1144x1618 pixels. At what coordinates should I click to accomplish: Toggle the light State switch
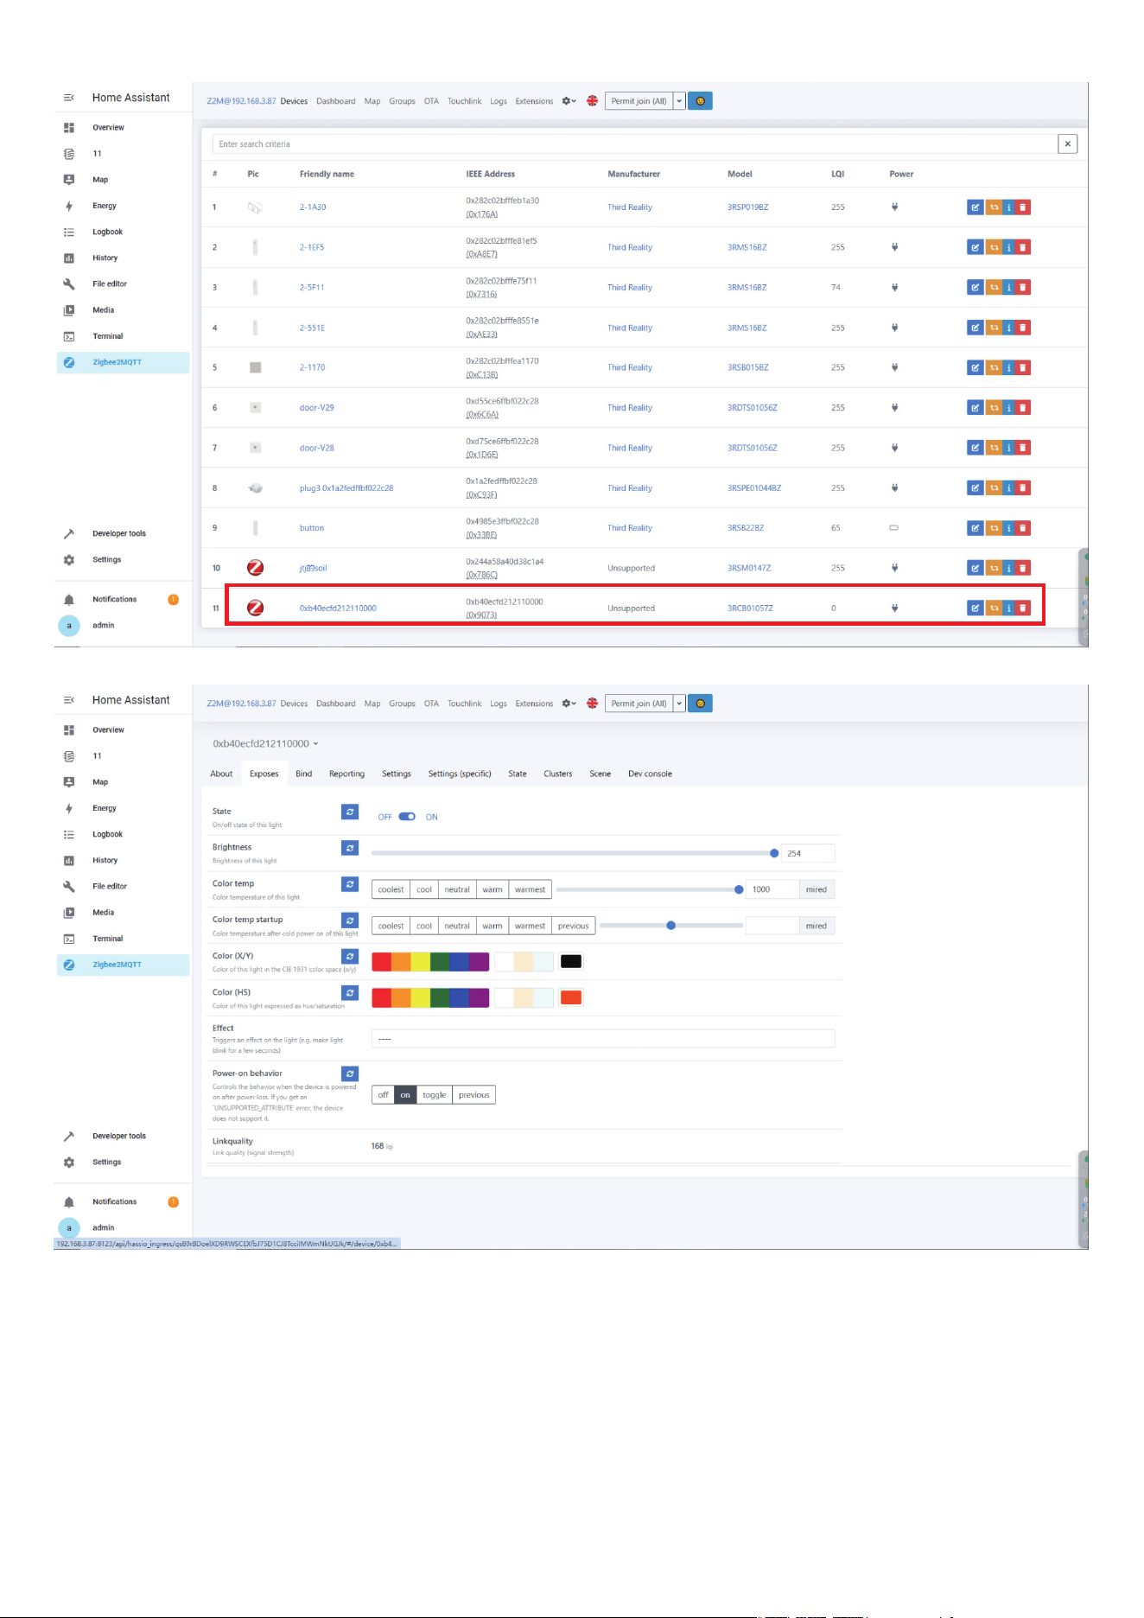click(407, 817)
